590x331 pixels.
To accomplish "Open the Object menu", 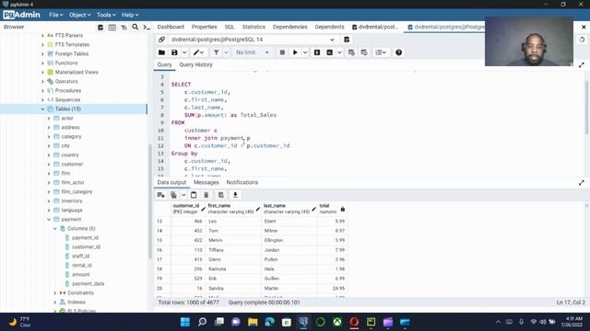I will 79,15.
